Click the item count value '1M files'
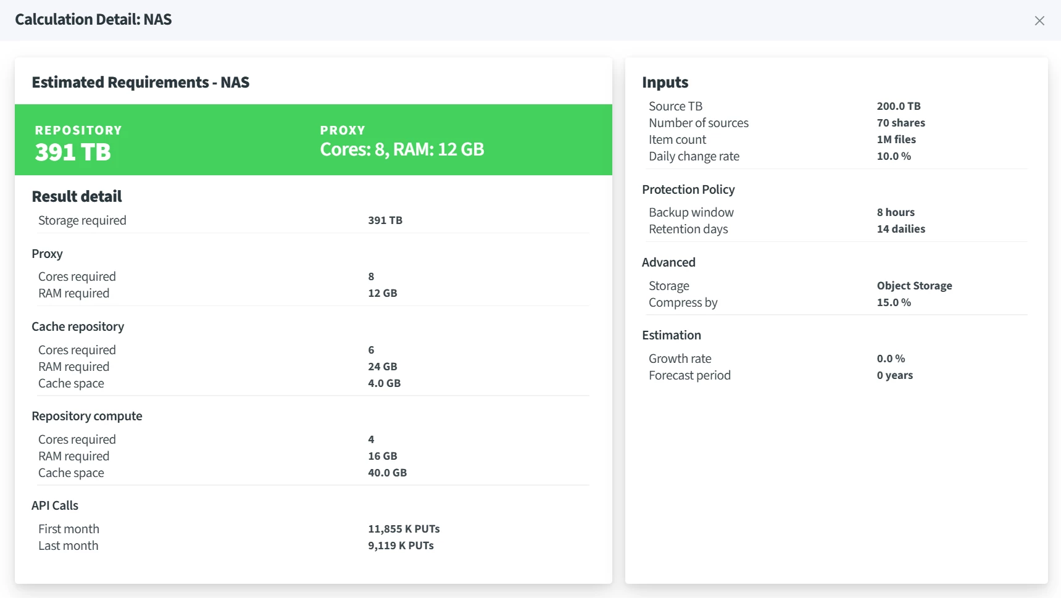 [x=896, y=139]
